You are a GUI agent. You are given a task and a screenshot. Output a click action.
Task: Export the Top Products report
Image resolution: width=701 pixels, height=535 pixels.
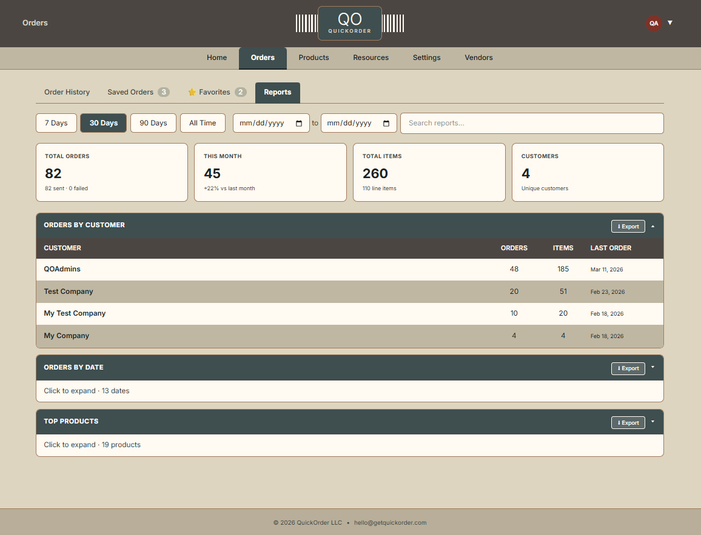(x=628, y=422)
